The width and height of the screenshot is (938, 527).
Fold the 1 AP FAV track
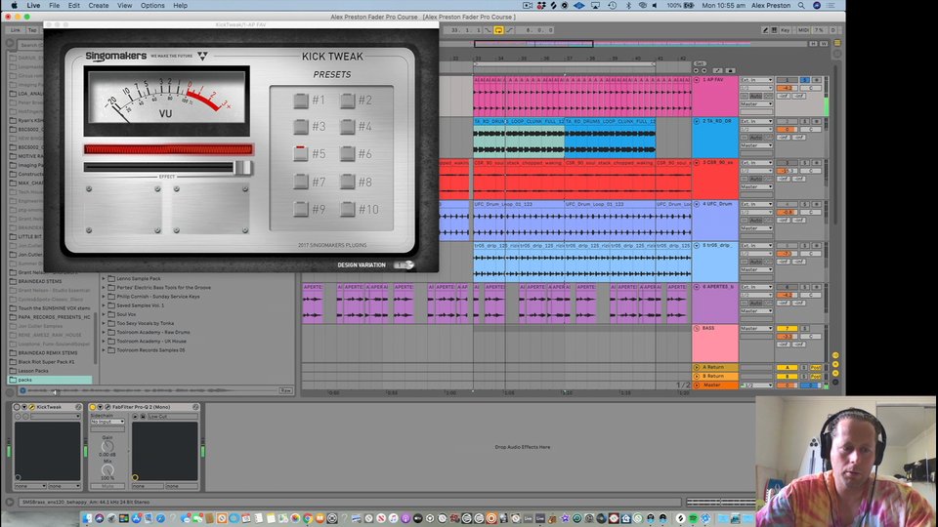(697, 79)
